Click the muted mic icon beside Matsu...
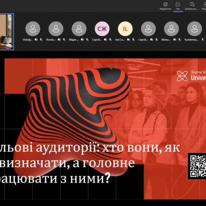Screen dimensions: 206x206 point(180,40)
